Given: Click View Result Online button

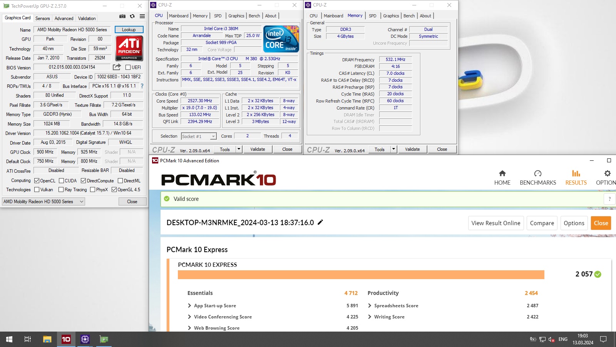Looking at the screenshot, I should 496,223.
